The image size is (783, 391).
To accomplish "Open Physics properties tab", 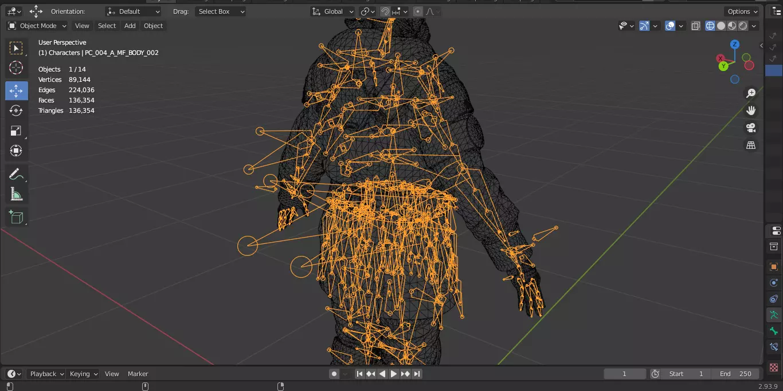I will coord(774,283).
